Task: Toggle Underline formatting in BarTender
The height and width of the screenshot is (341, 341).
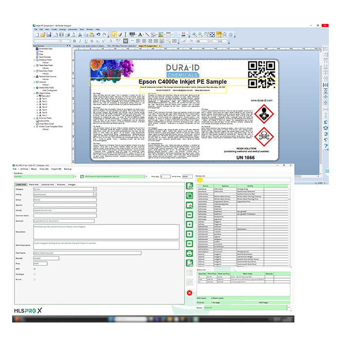Action: [x=86, y=41]
